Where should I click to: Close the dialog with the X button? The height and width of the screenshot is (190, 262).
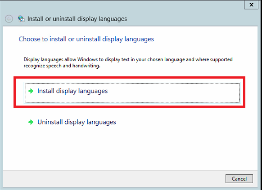click(251, 5)
